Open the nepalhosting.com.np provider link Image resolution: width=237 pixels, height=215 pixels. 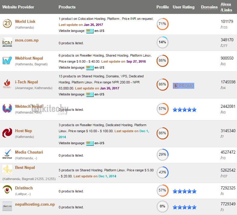[35, 204]
